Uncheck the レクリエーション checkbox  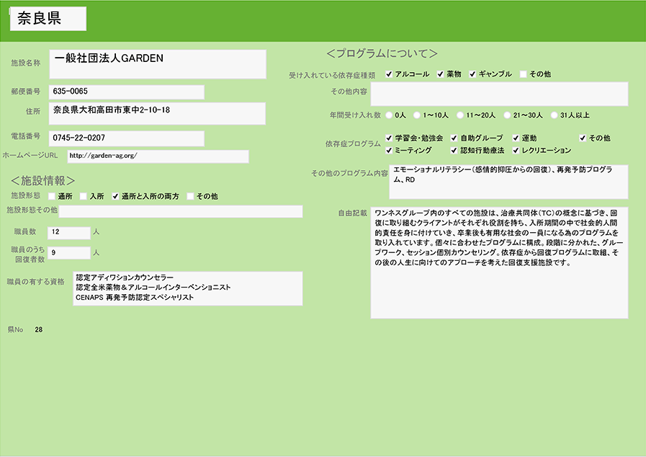516,151
